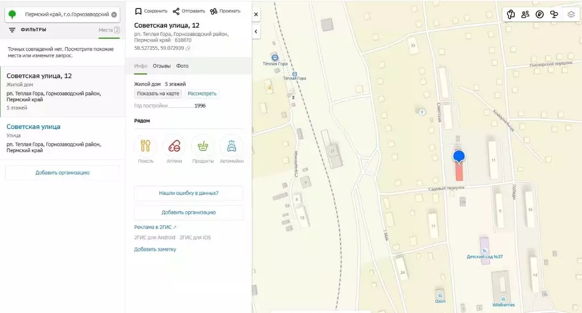This screenshot has width=582, height=313.
Task: Clear the search field with the X icon
Action: coord(114,14)
